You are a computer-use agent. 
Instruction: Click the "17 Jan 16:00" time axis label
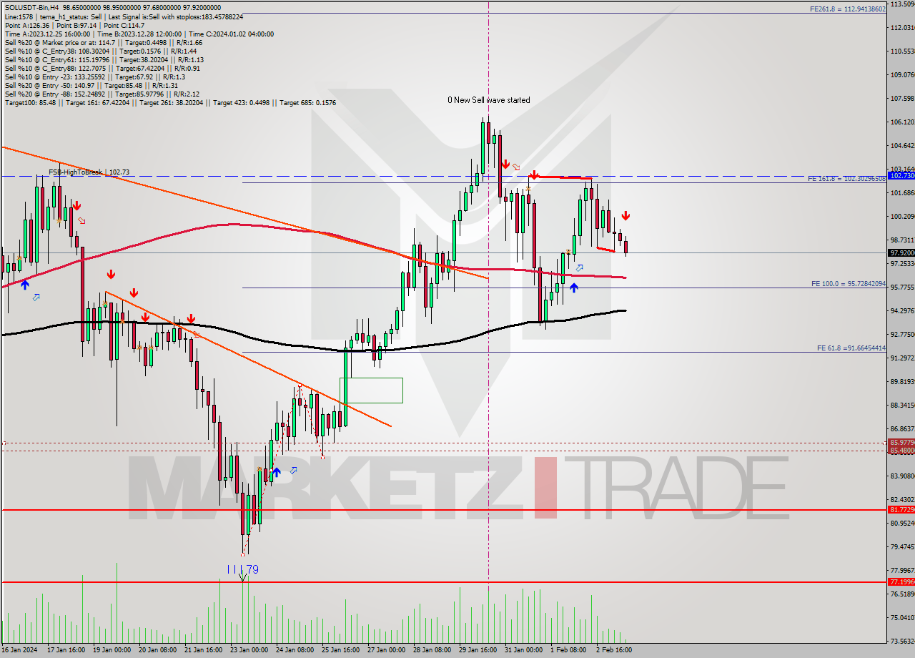pyautogui.click(x=67, y=650)
